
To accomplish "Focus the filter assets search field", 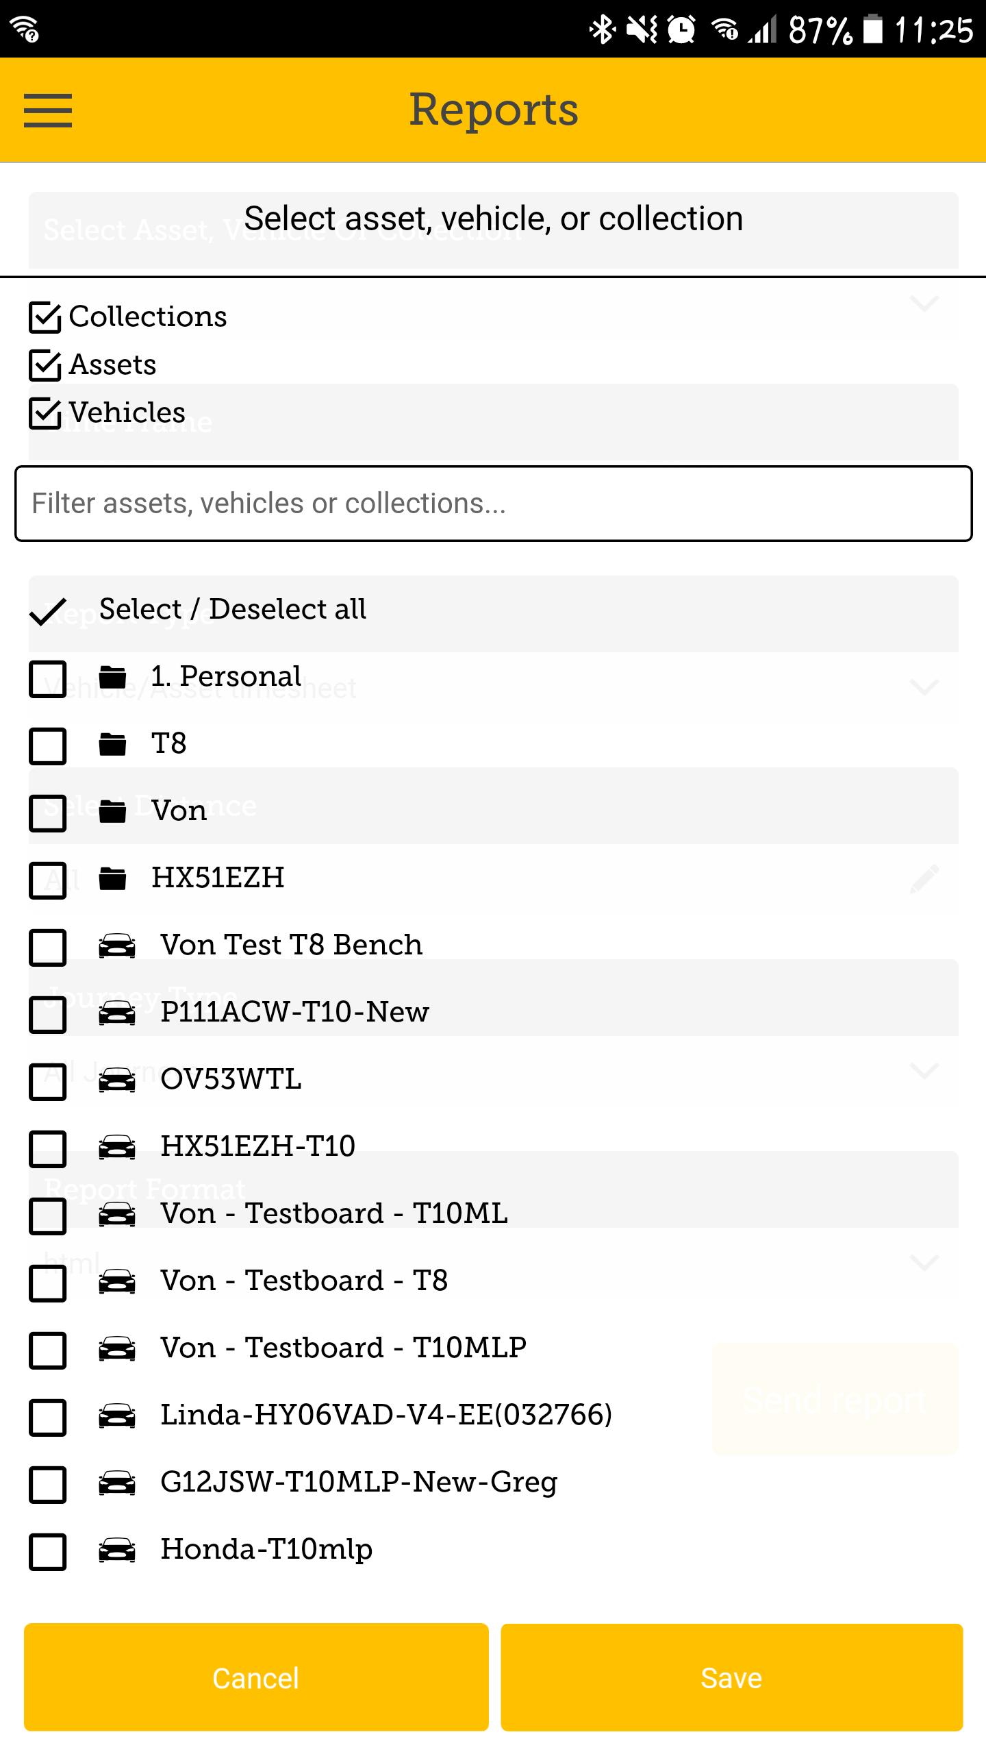I will (493, 504).
